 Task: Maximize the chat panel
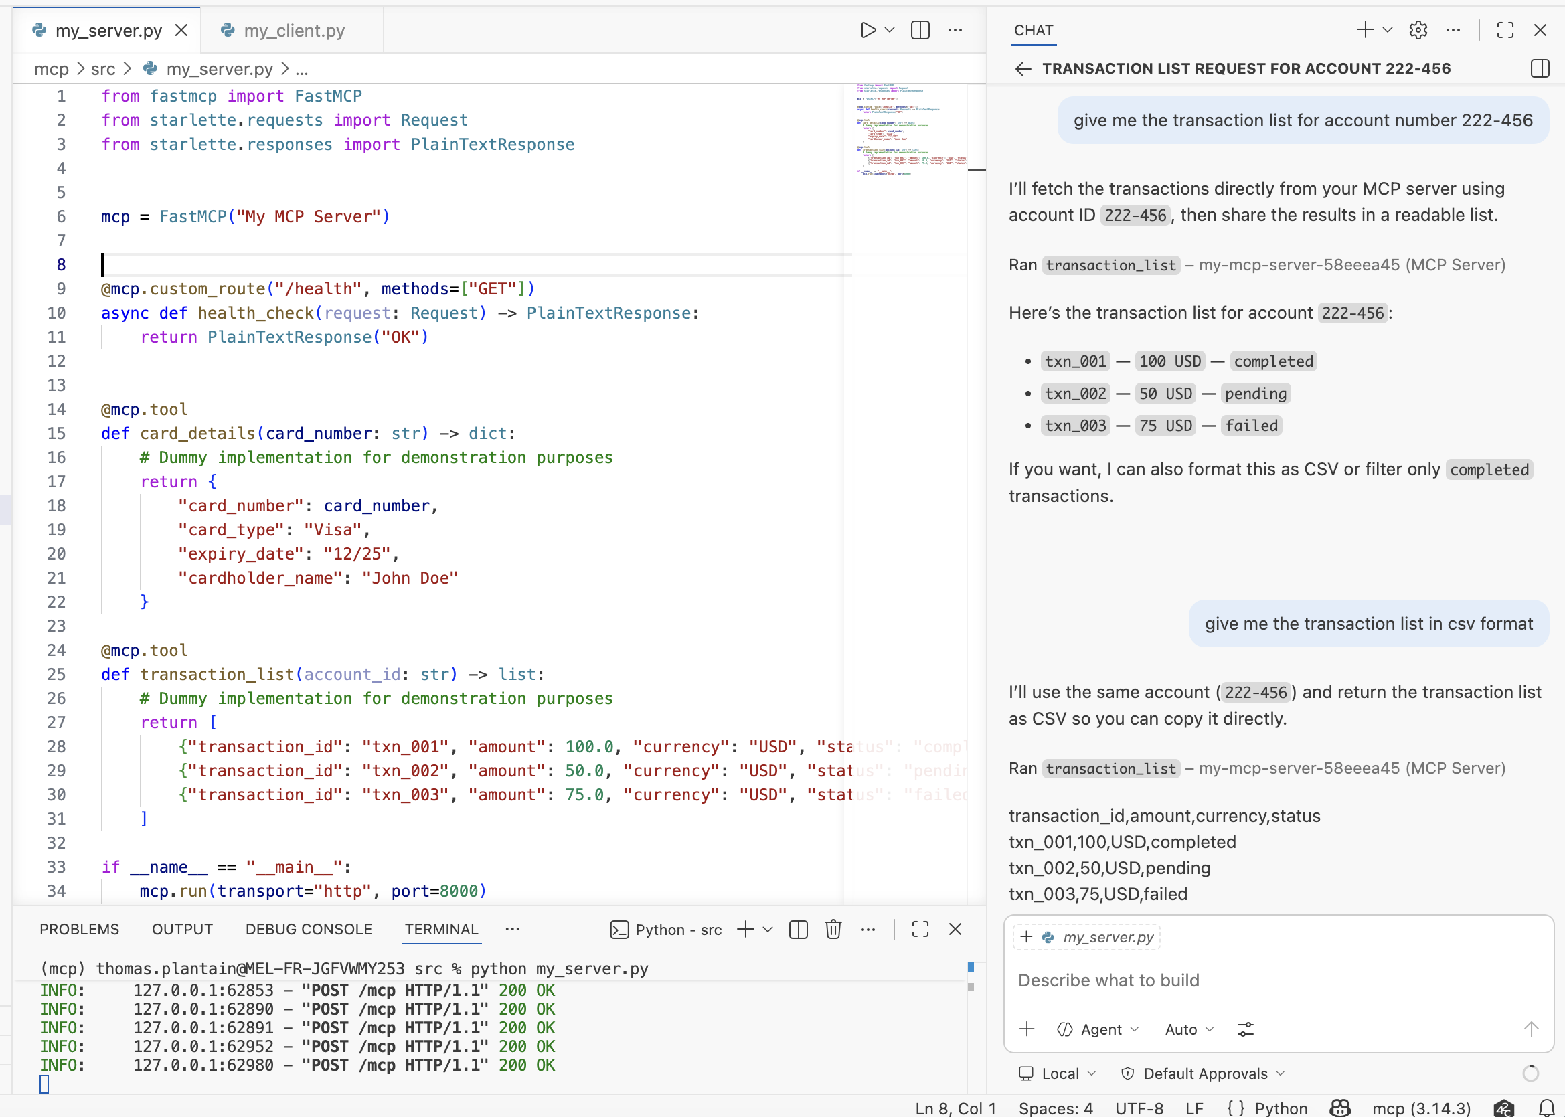tap(1505, 29)
